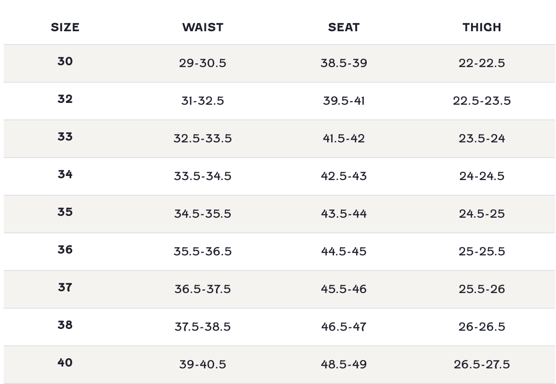Click seat value 39.5-41
The height and width of the screenshot is (384, 556).
(344, 101)
